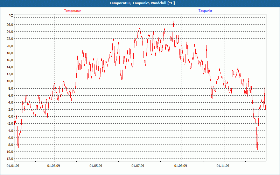The height and width of the screenshot is (175, 280).
Task: Click the °C unit label on y-axis
Action: point(11,16)
